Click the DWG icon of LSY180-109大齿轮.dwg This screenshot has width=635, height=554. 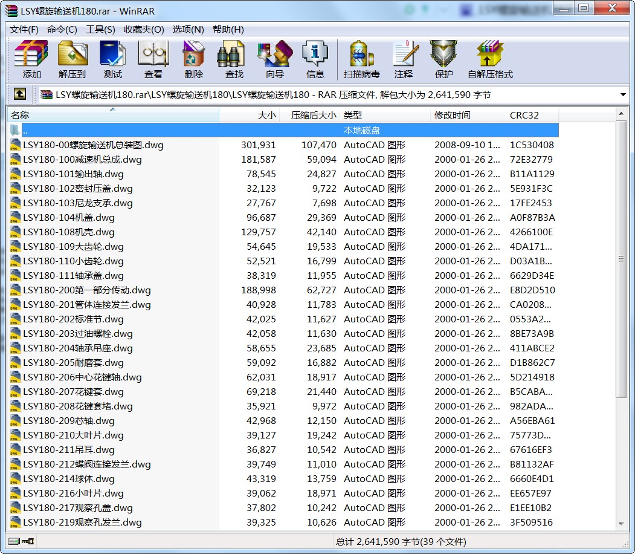point(15,246)
